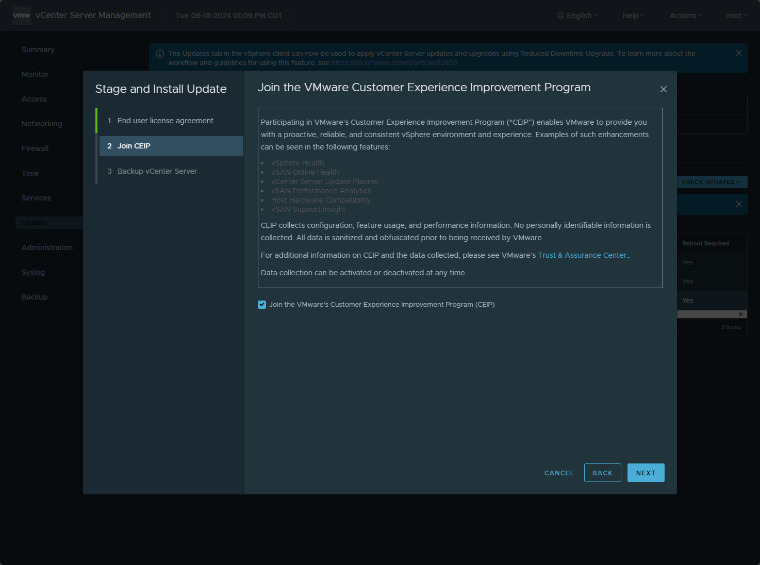Open the Syslog page
Image resolution: width=760 pixels, height=565 pixels.
(33, 272)
